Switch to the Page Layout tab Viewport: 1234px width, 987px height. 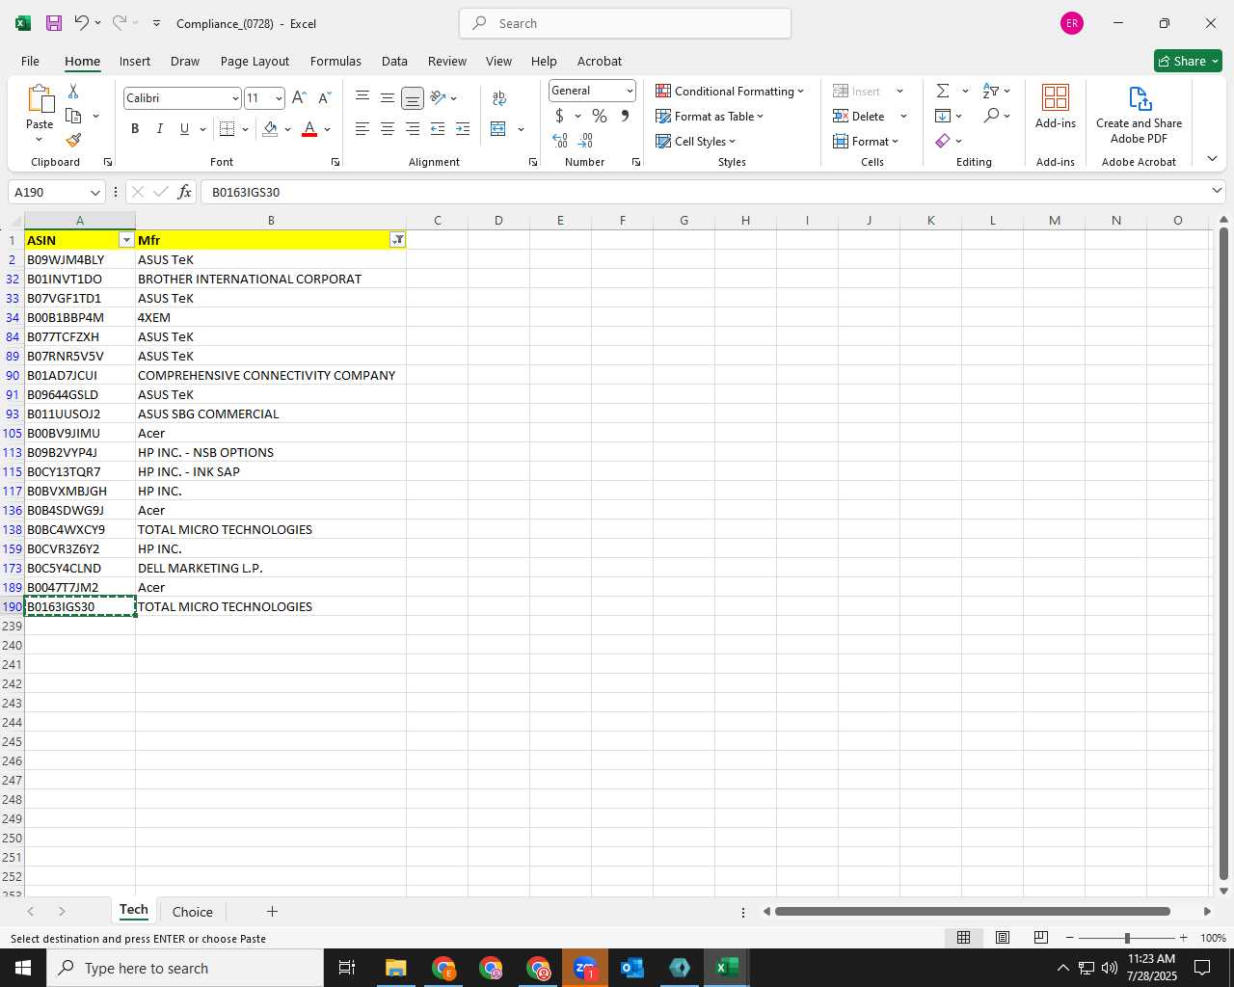click(x=255, y=61)
